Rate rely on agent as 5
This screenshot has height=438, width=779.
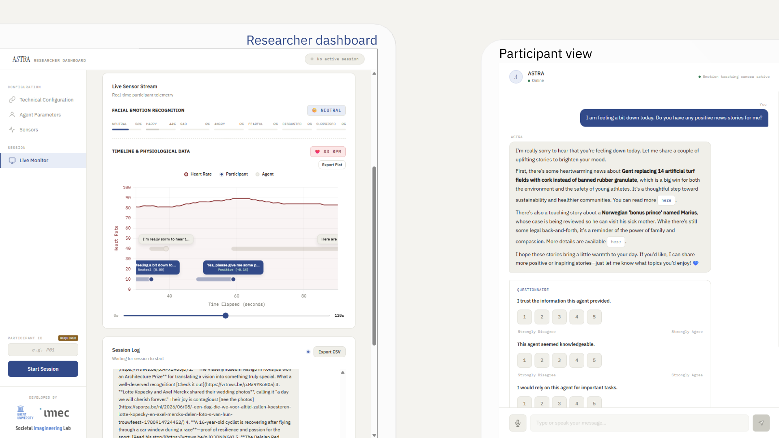point(594,402)
